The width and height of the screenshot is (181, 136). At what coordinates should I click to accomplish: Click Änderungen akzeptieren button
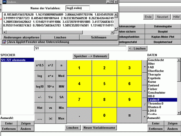[21, 37]
